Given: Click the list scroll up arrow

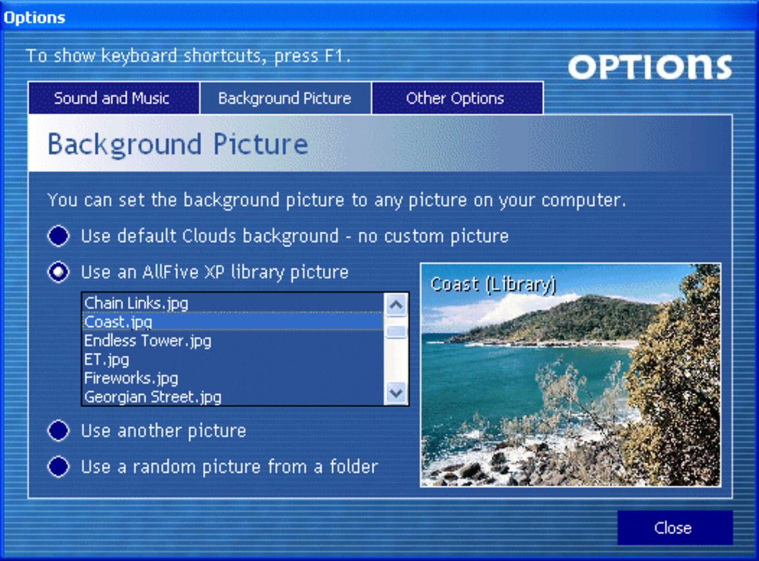Looking at the screenshot, I should pos(396,304).
